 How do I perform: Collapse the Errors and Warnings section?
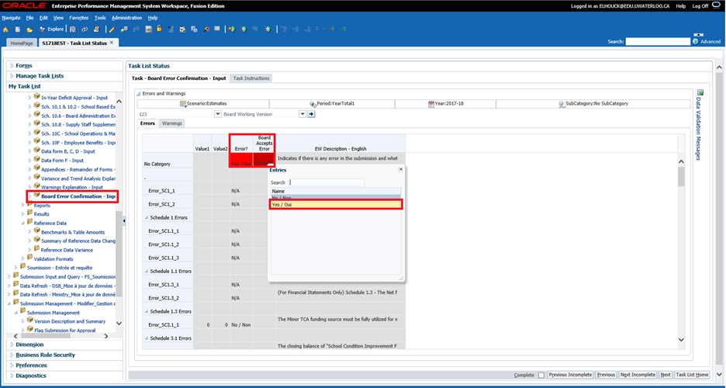pyautogui.click(x=139, y=93)
